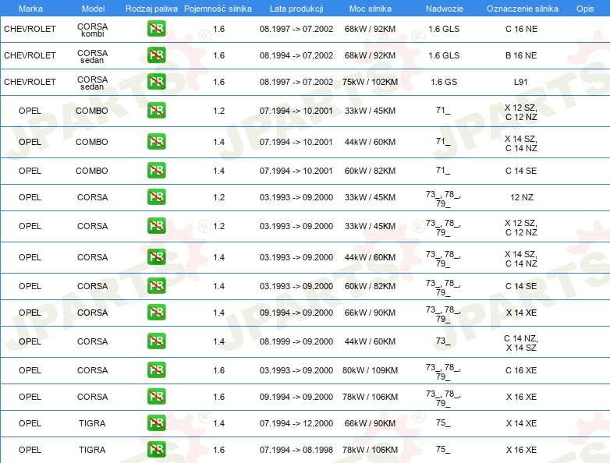610x463 pixels.
Task: Click body type 1.6 GS
Action: [x=444, y=82]
